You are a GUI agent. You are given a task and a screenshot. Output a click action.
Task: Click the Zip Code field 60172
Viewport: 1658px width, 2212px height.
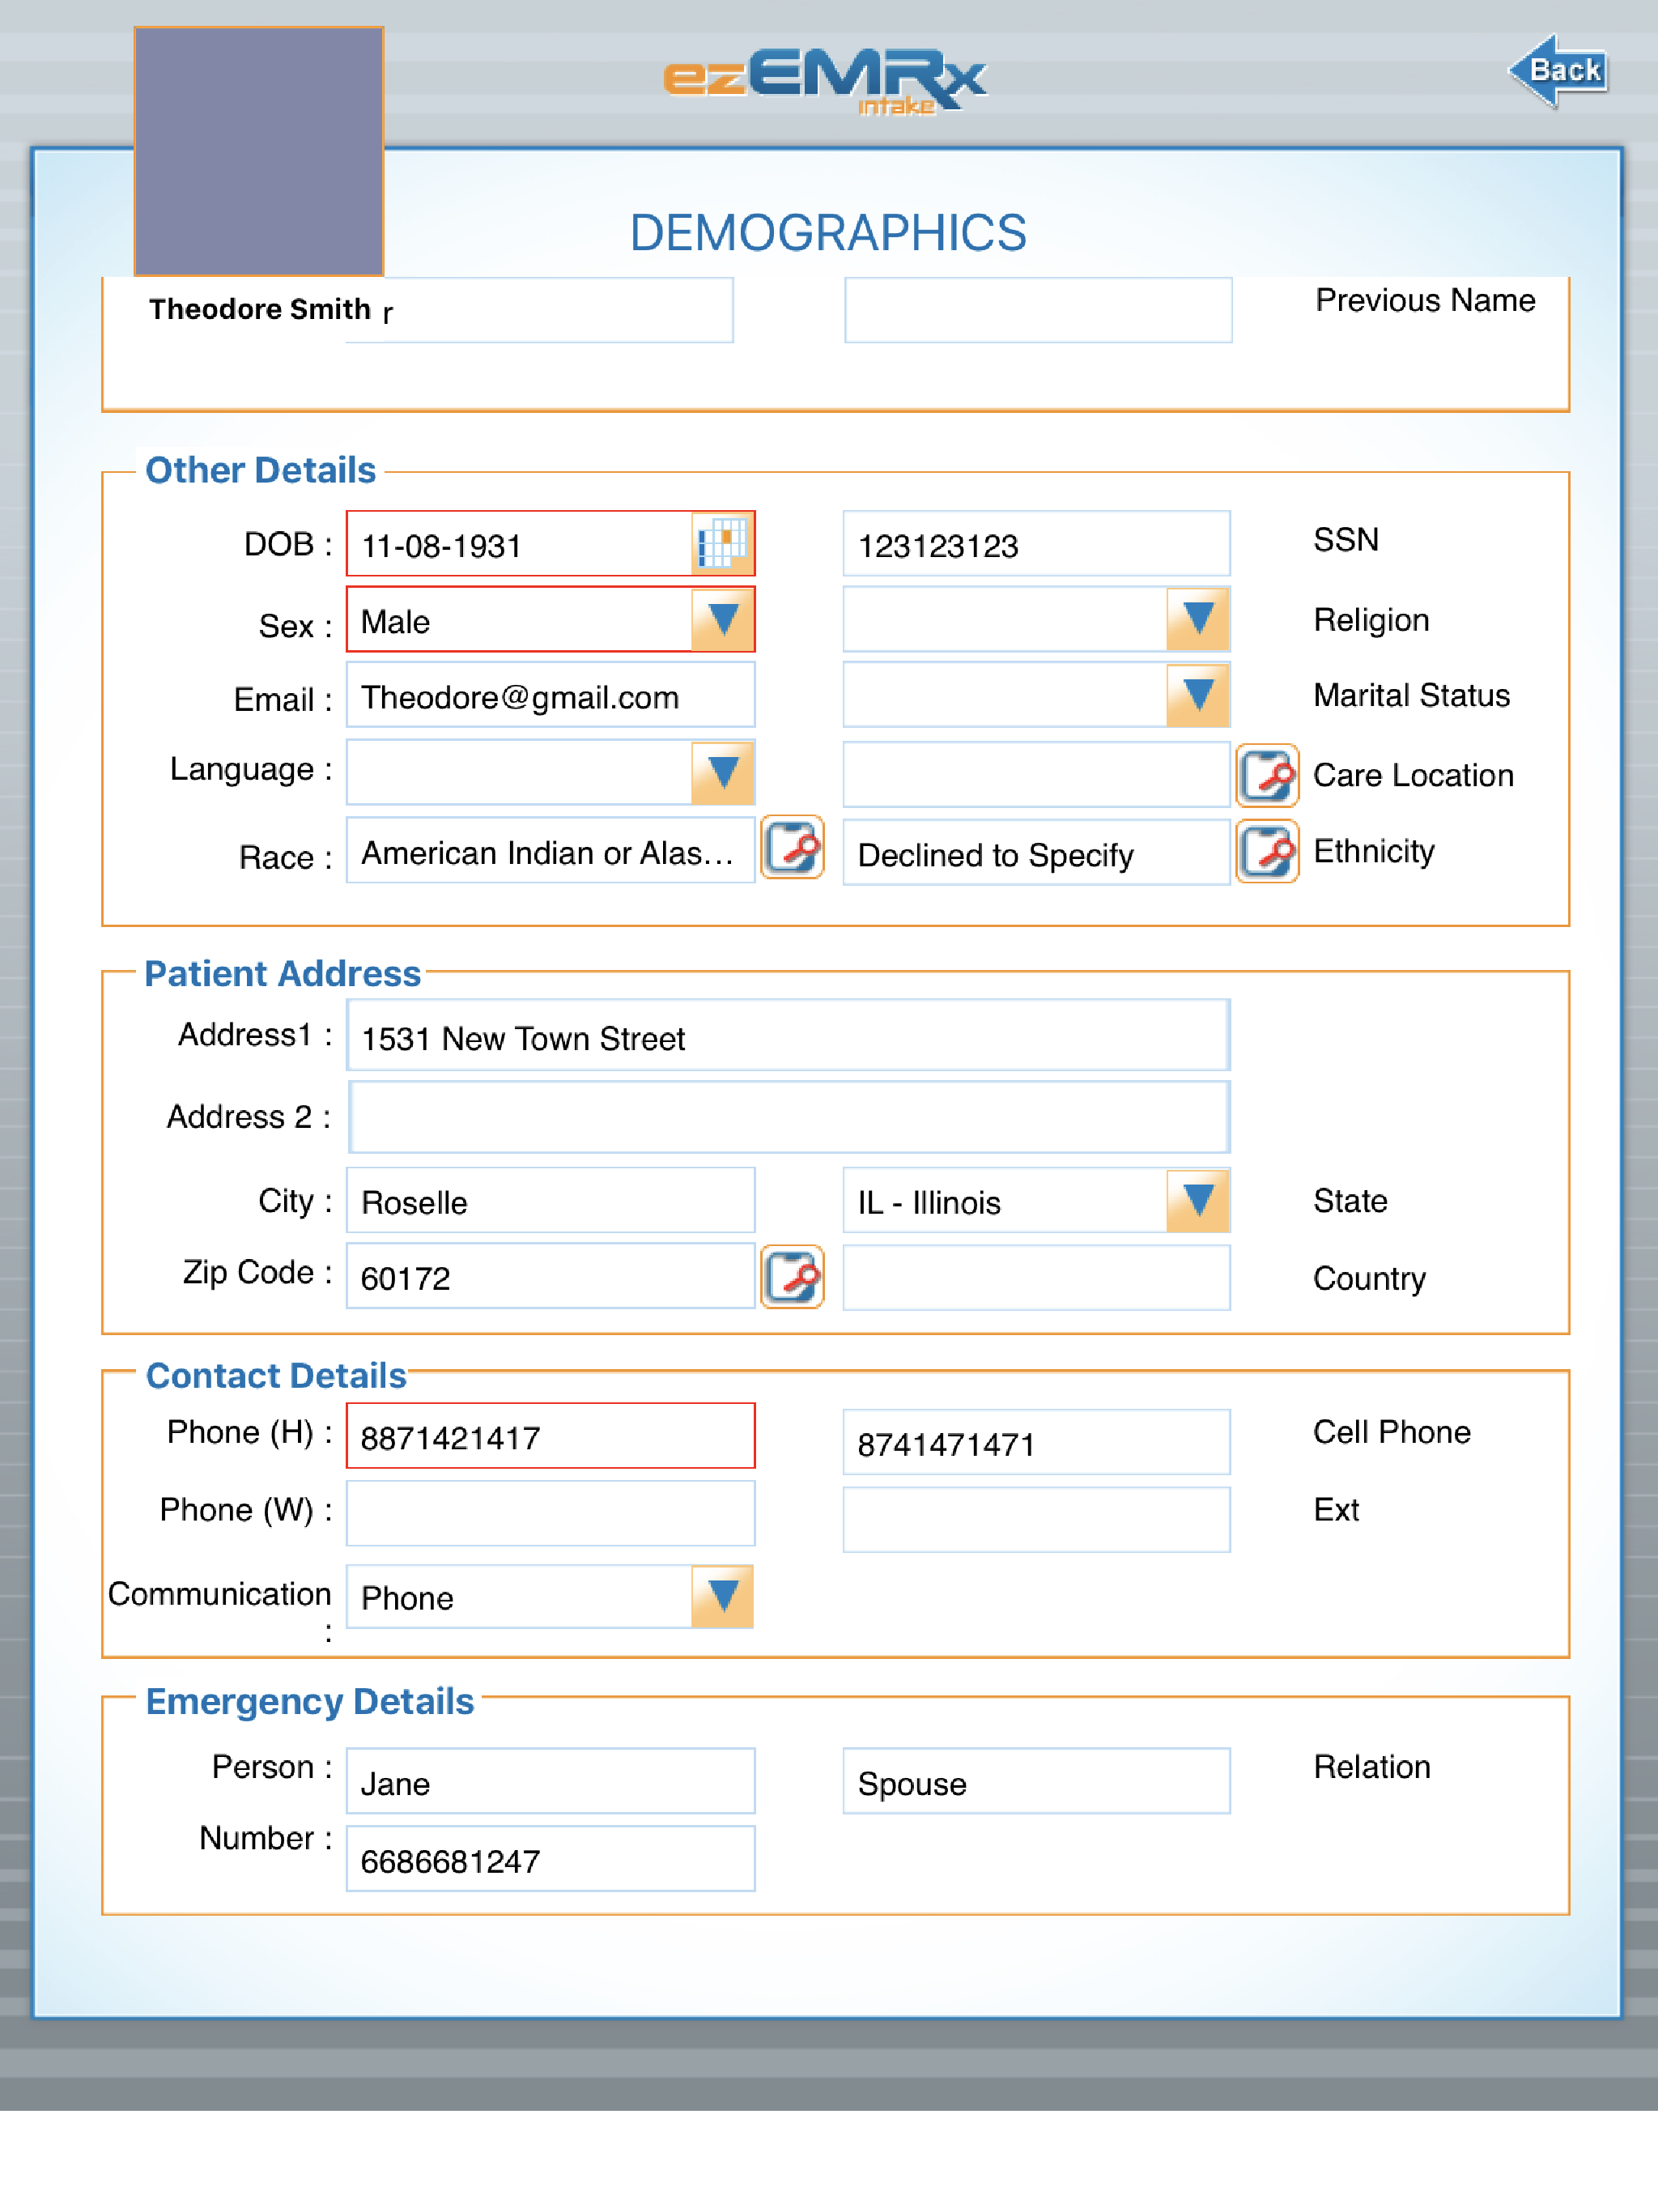pos(550,1276)
